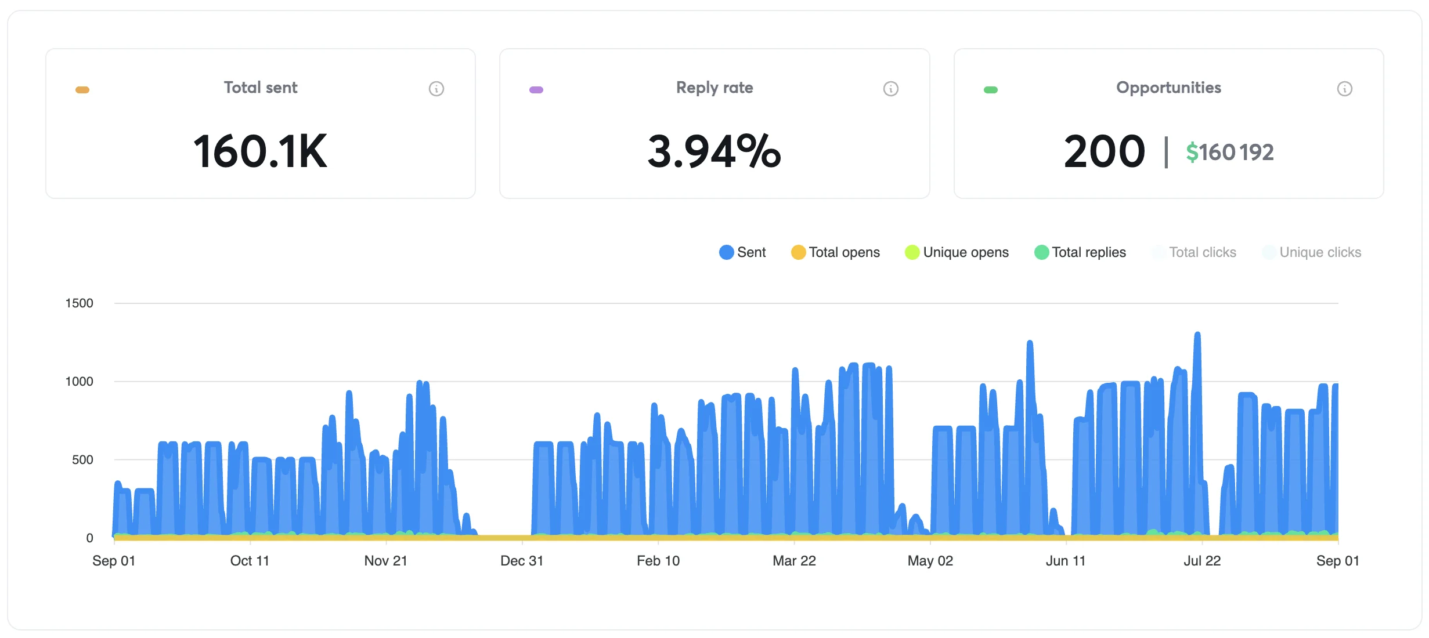Toggle the Sent series in chart legend
This screenshot has height=638, width=1429.
point(742,252)
